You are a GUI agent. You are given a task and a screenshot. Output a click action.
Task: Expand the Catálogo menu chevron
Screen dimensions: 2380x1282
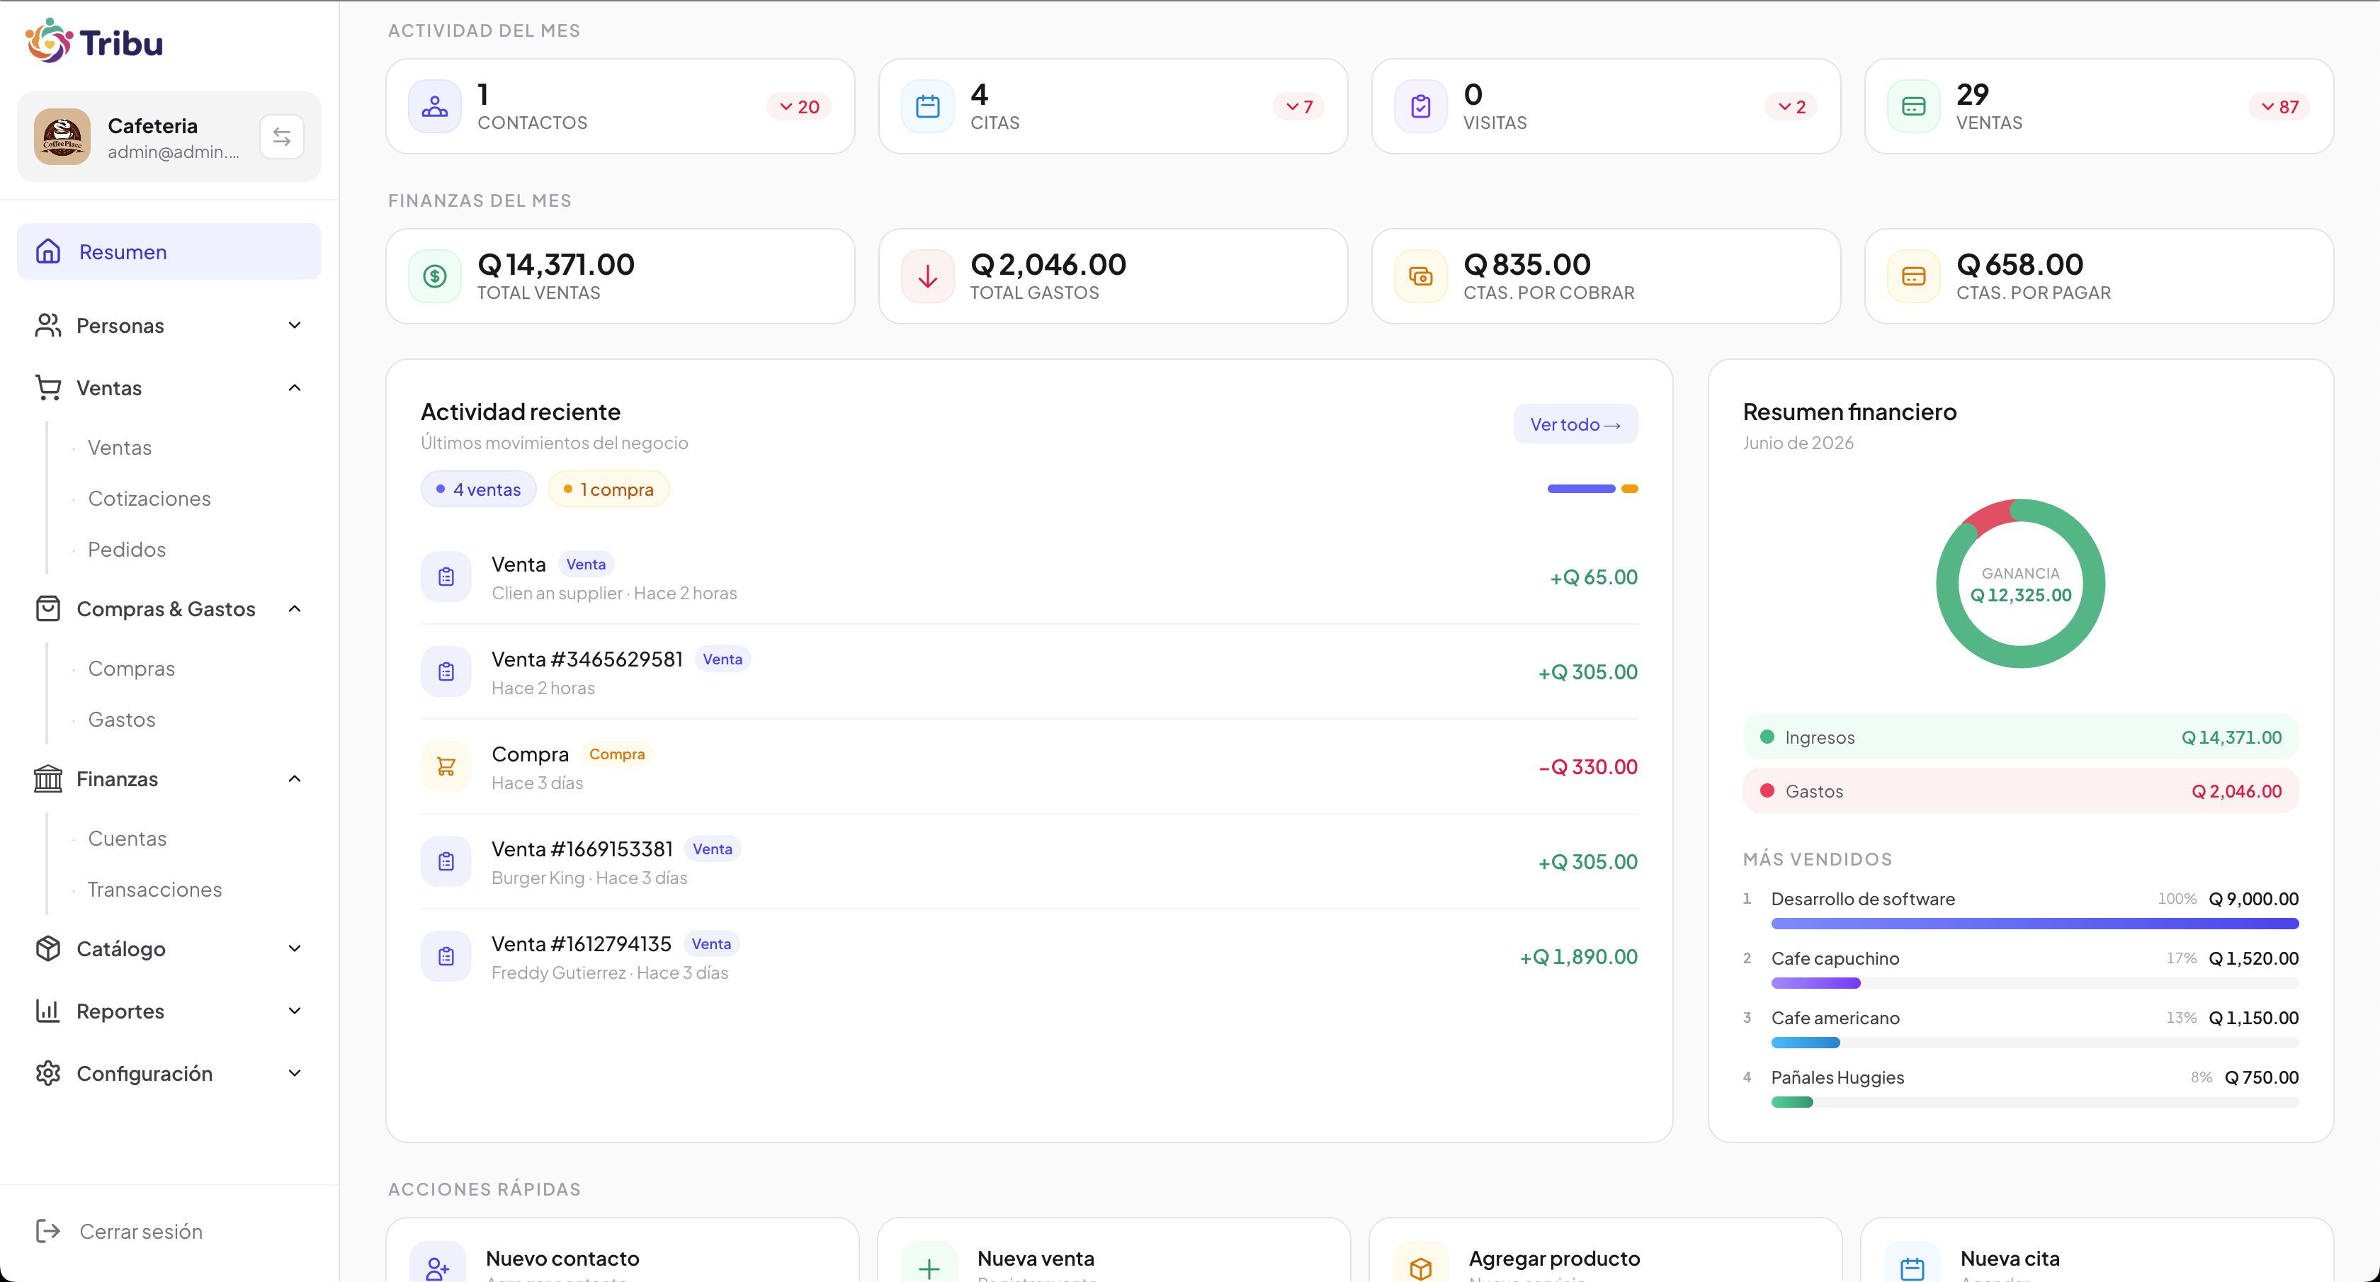[295, 948]
